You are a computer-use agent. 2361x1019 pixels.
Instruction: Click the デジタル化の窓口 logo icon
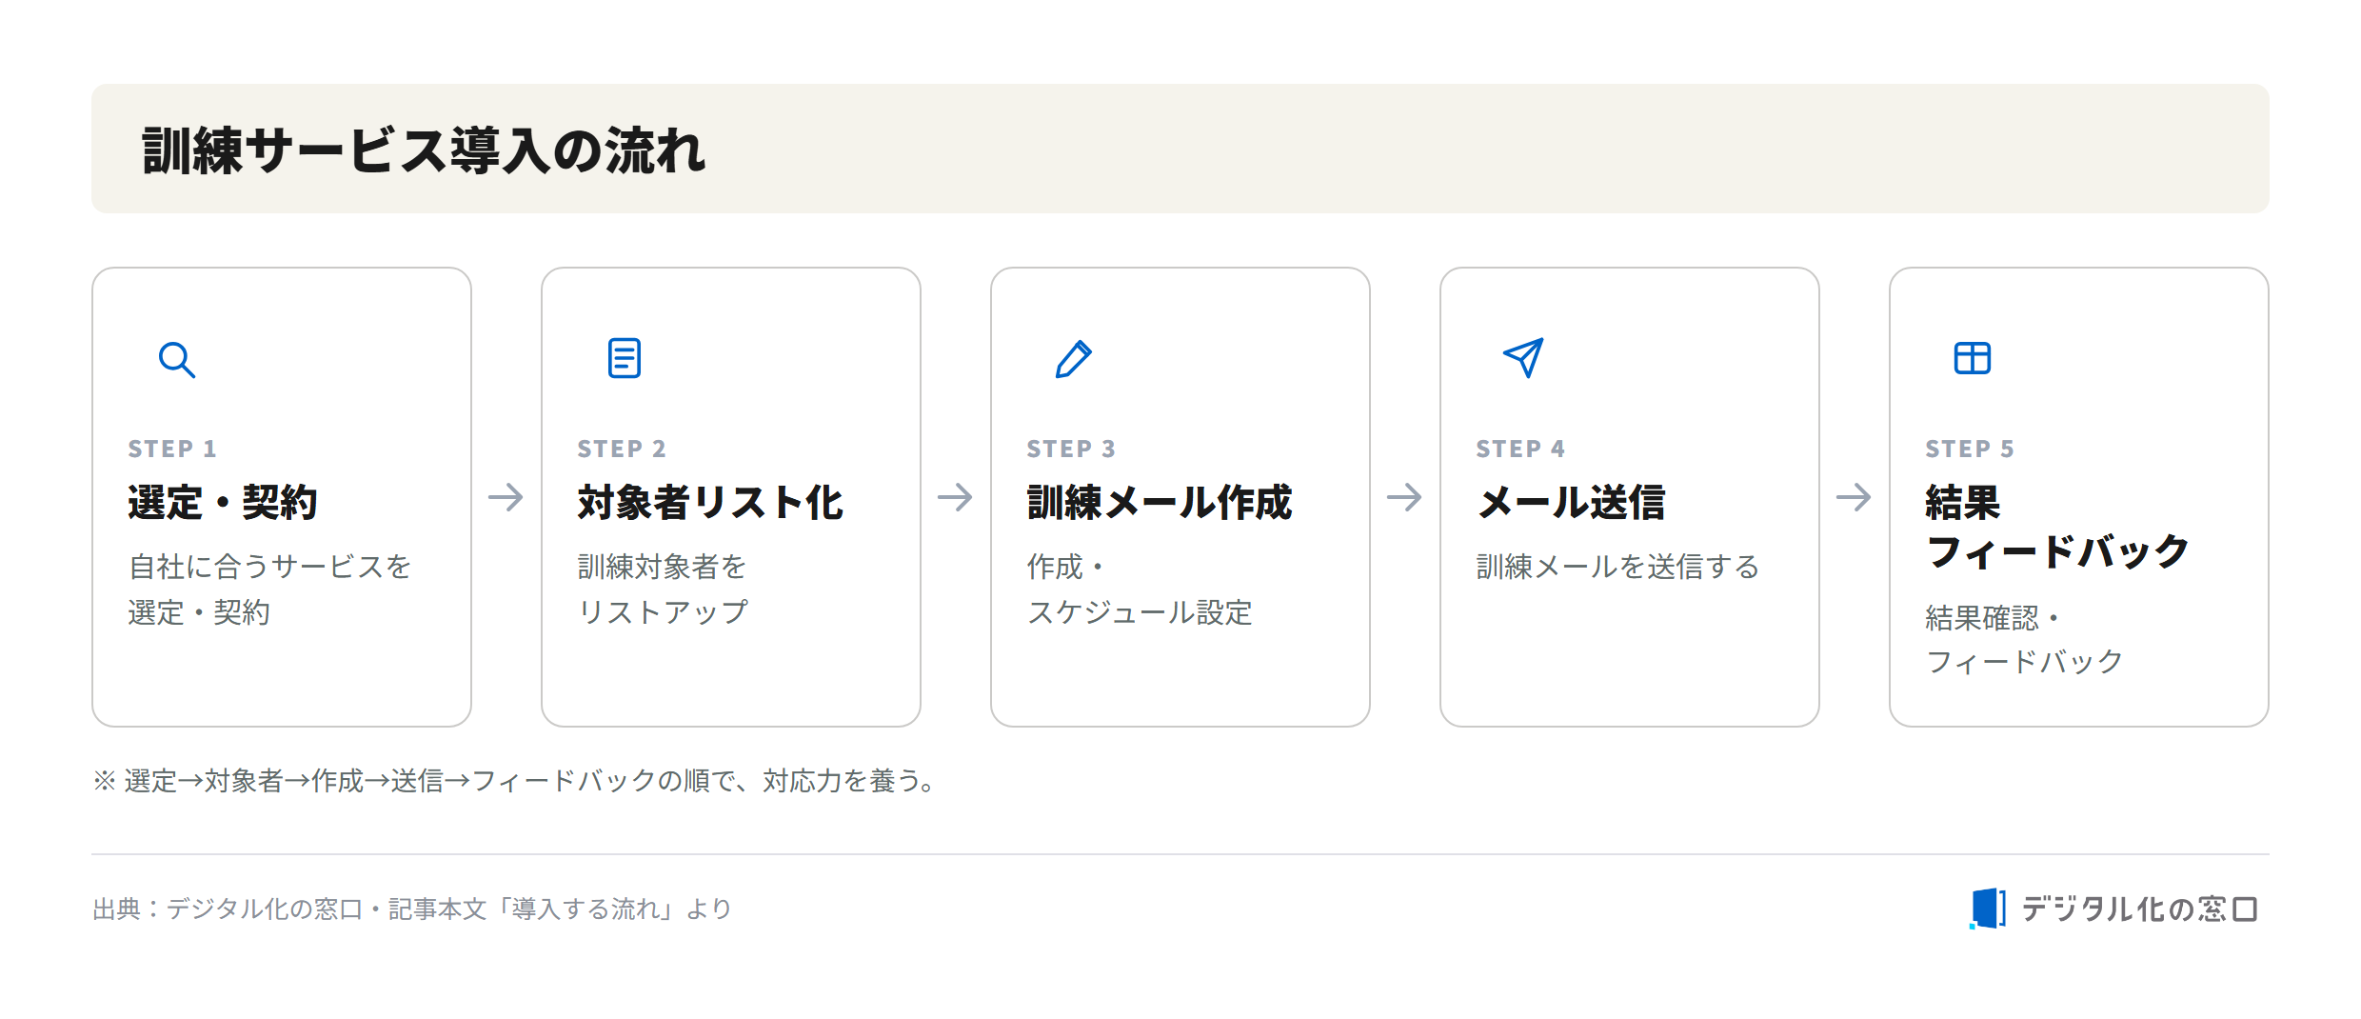point(1988,908)
